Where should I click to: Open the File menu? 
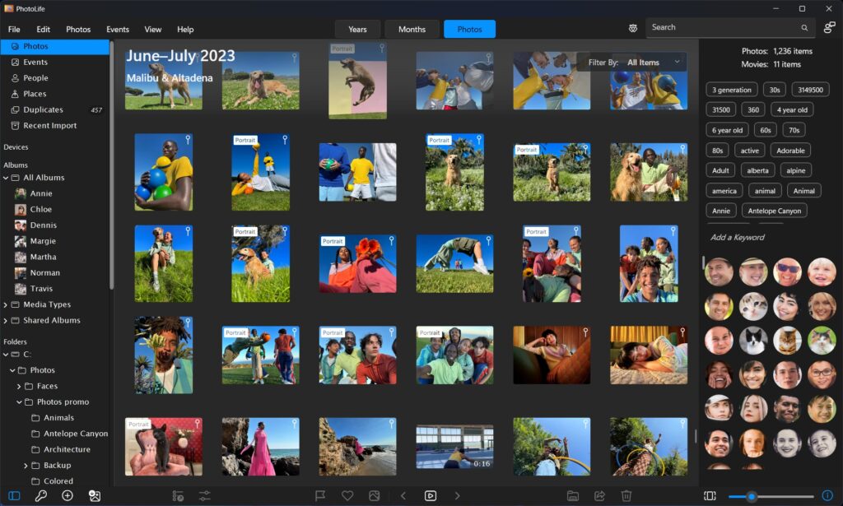(14, 30)
